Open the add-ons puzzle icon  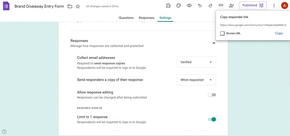pos(168,6)
